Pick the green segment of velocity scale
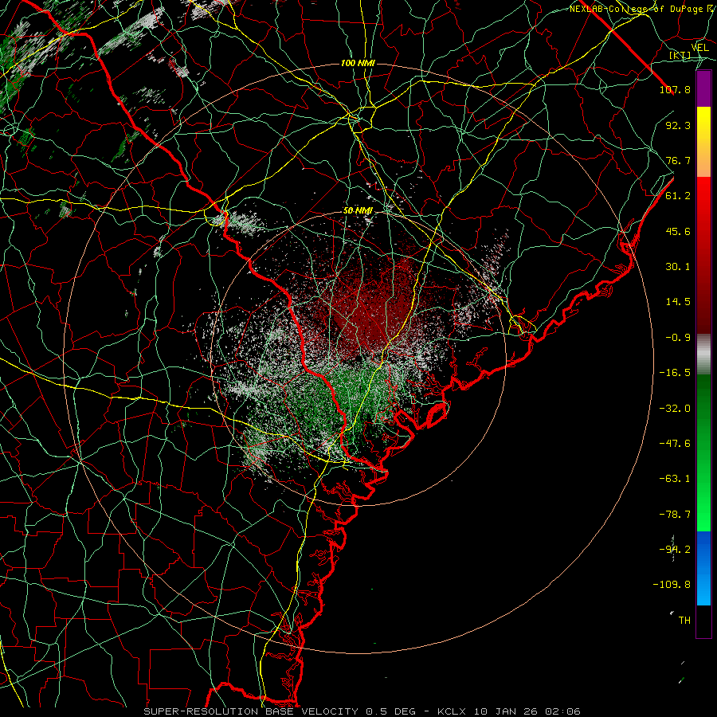717x717 pixels. point(703,453)
